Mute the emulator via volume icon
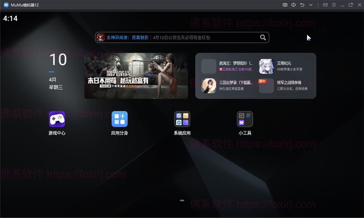Image resolution: width=364 pixels, height=218 pixels. (293, 5)
